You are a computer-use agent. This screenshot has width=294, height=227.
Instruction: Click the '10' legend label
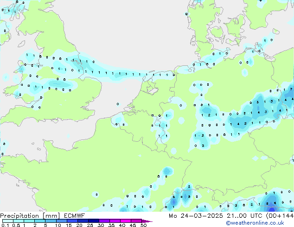[x=58, y=225]
